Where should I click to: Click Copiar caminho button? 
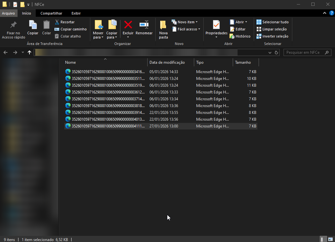coord(71,29)
